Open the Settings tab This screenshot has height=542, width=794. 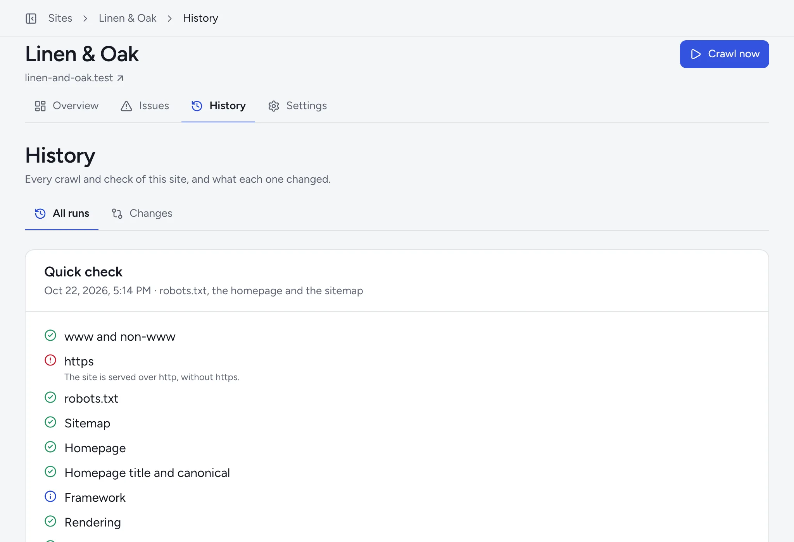(297, 106)
